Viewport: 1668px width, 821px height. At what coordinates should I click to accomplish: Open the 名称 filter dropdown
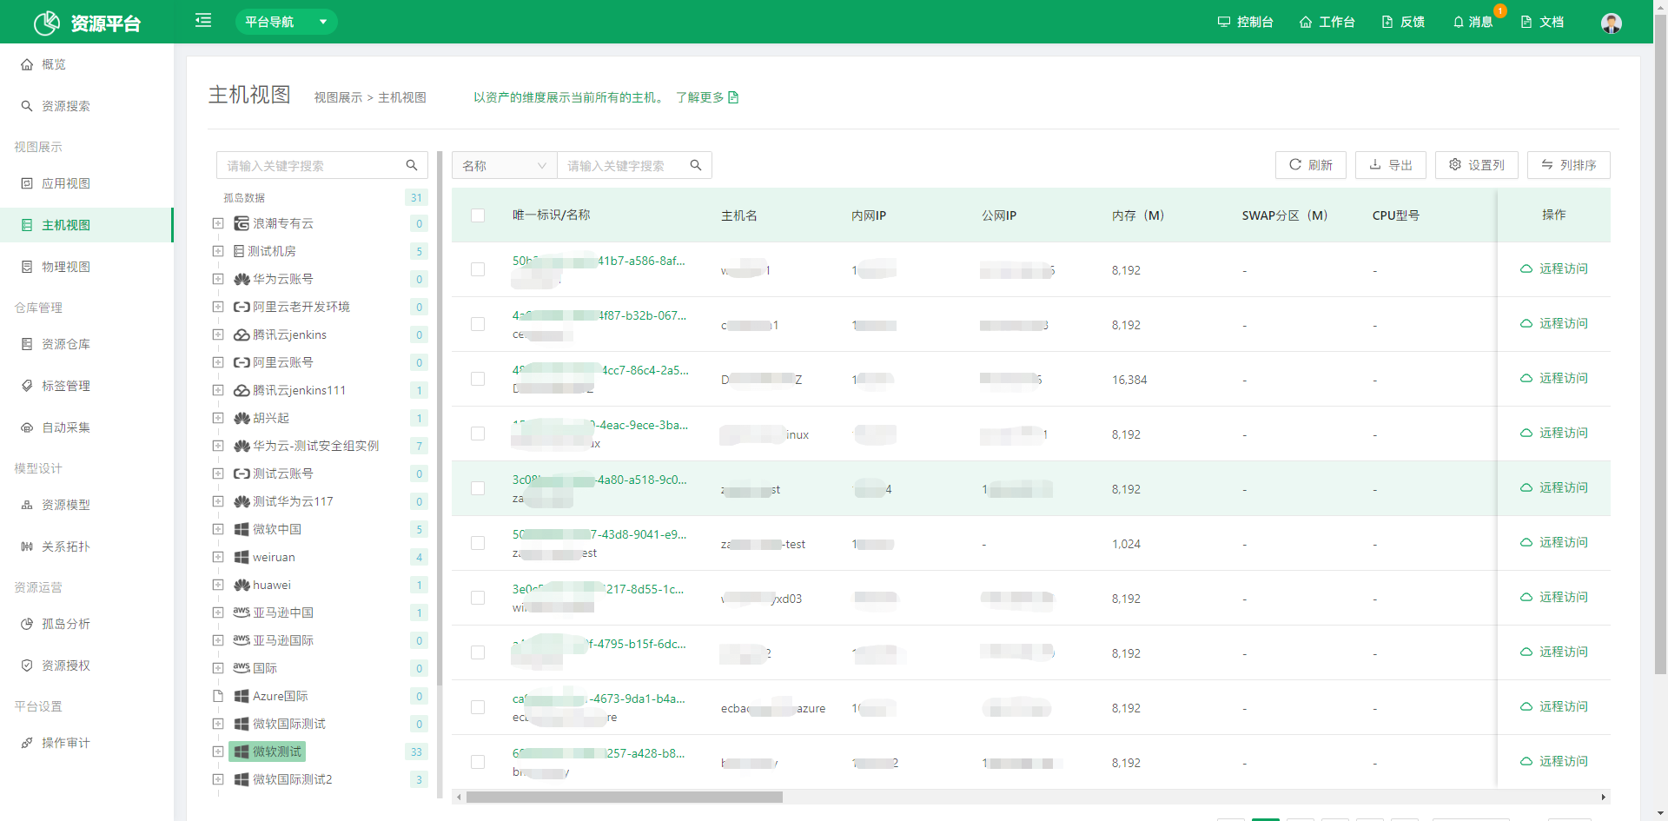(x=505, y=165)
